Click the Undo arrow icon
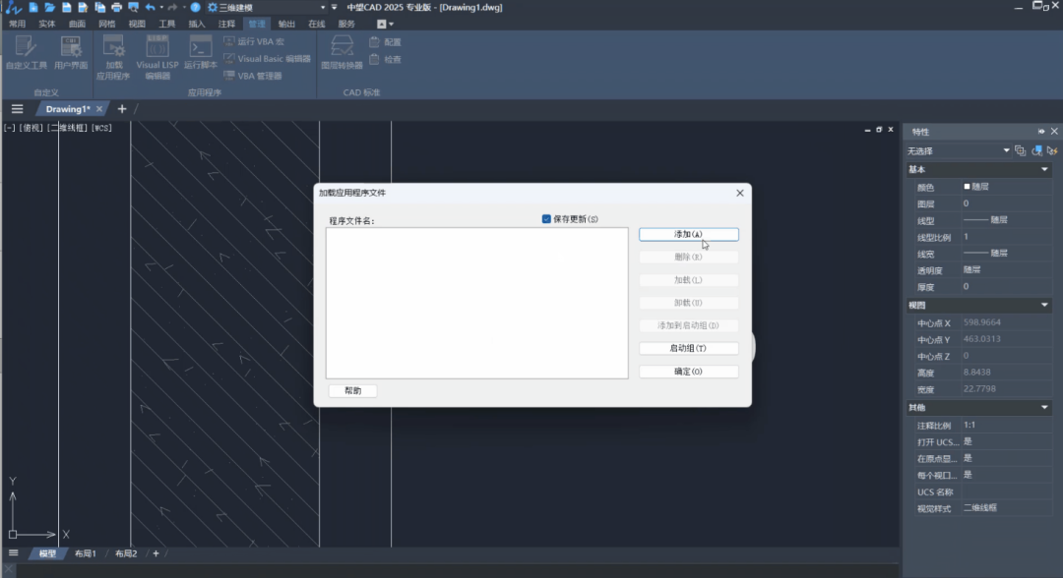Viewport: 1063px width, 578px height. pyautogui.click(x=150, y=8)
